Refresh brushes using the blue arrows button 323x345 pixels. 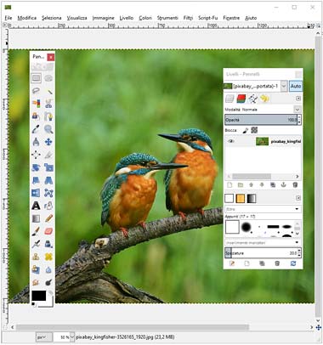293,263
